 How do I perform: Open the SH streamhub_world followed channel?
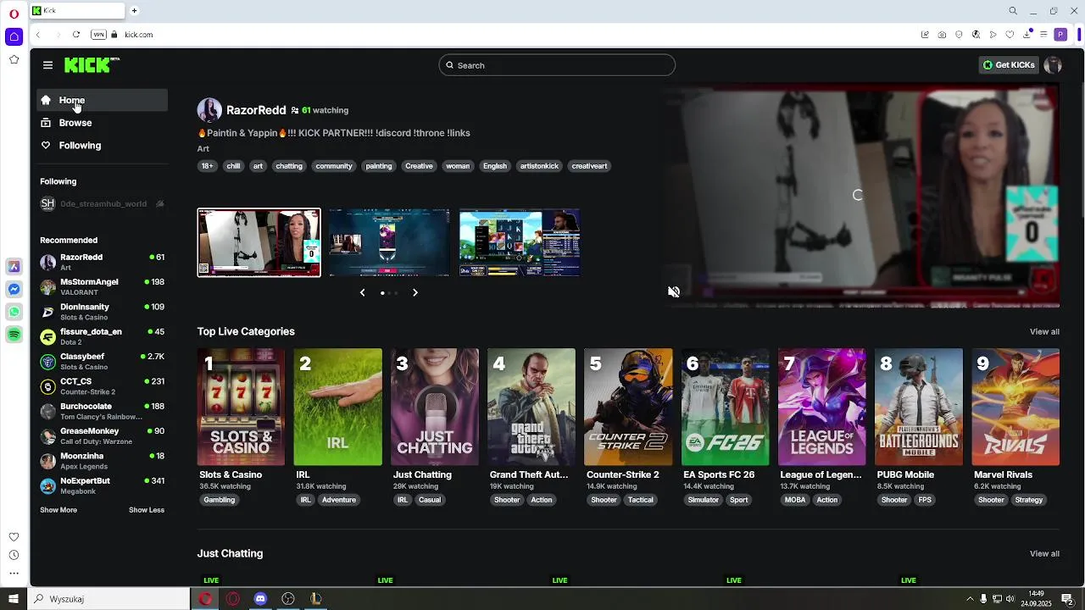click(x=103, y=203)
